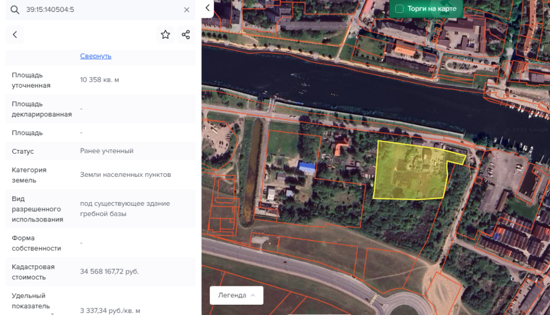Viewport: 550px width, 315px height.
Task: Click the Свернуть link
Action: coord(96,56)
